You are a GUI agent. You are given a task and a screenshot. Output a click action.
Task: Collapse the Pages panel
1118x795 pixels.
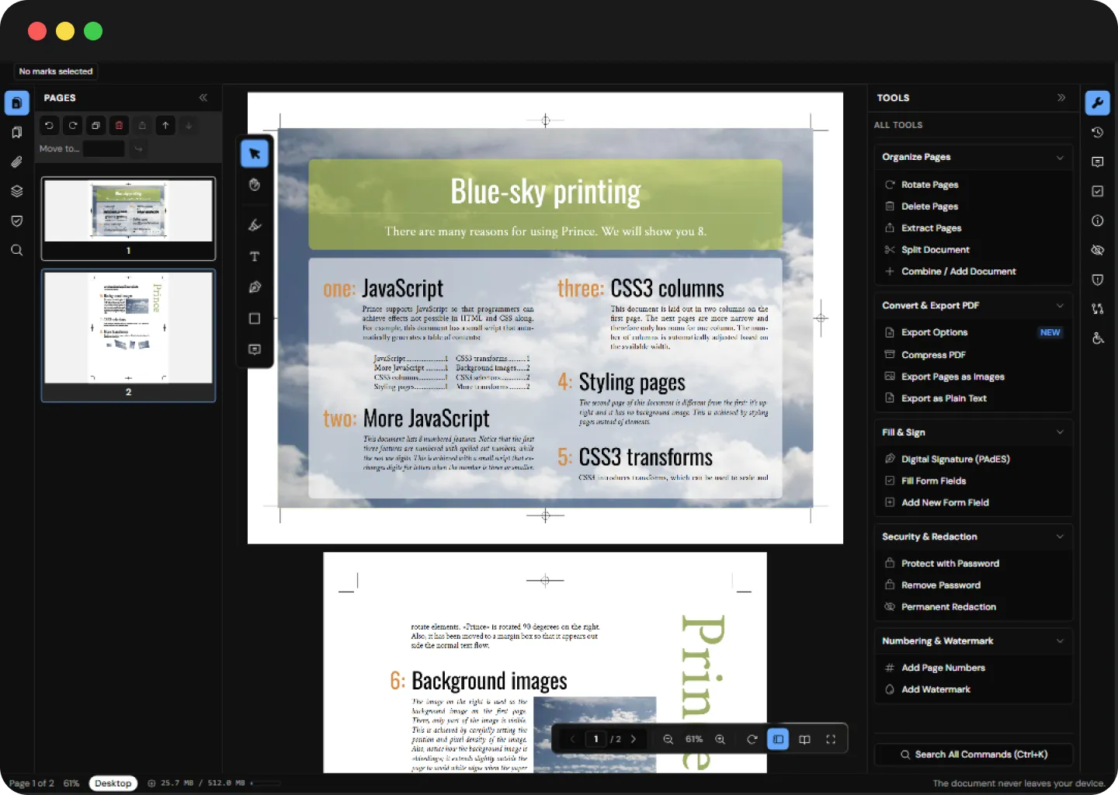click(x=203, y=98)
